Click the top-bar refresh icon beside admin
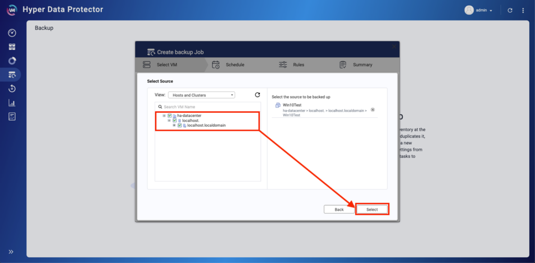The image size is (535, 263). [510, 10]
